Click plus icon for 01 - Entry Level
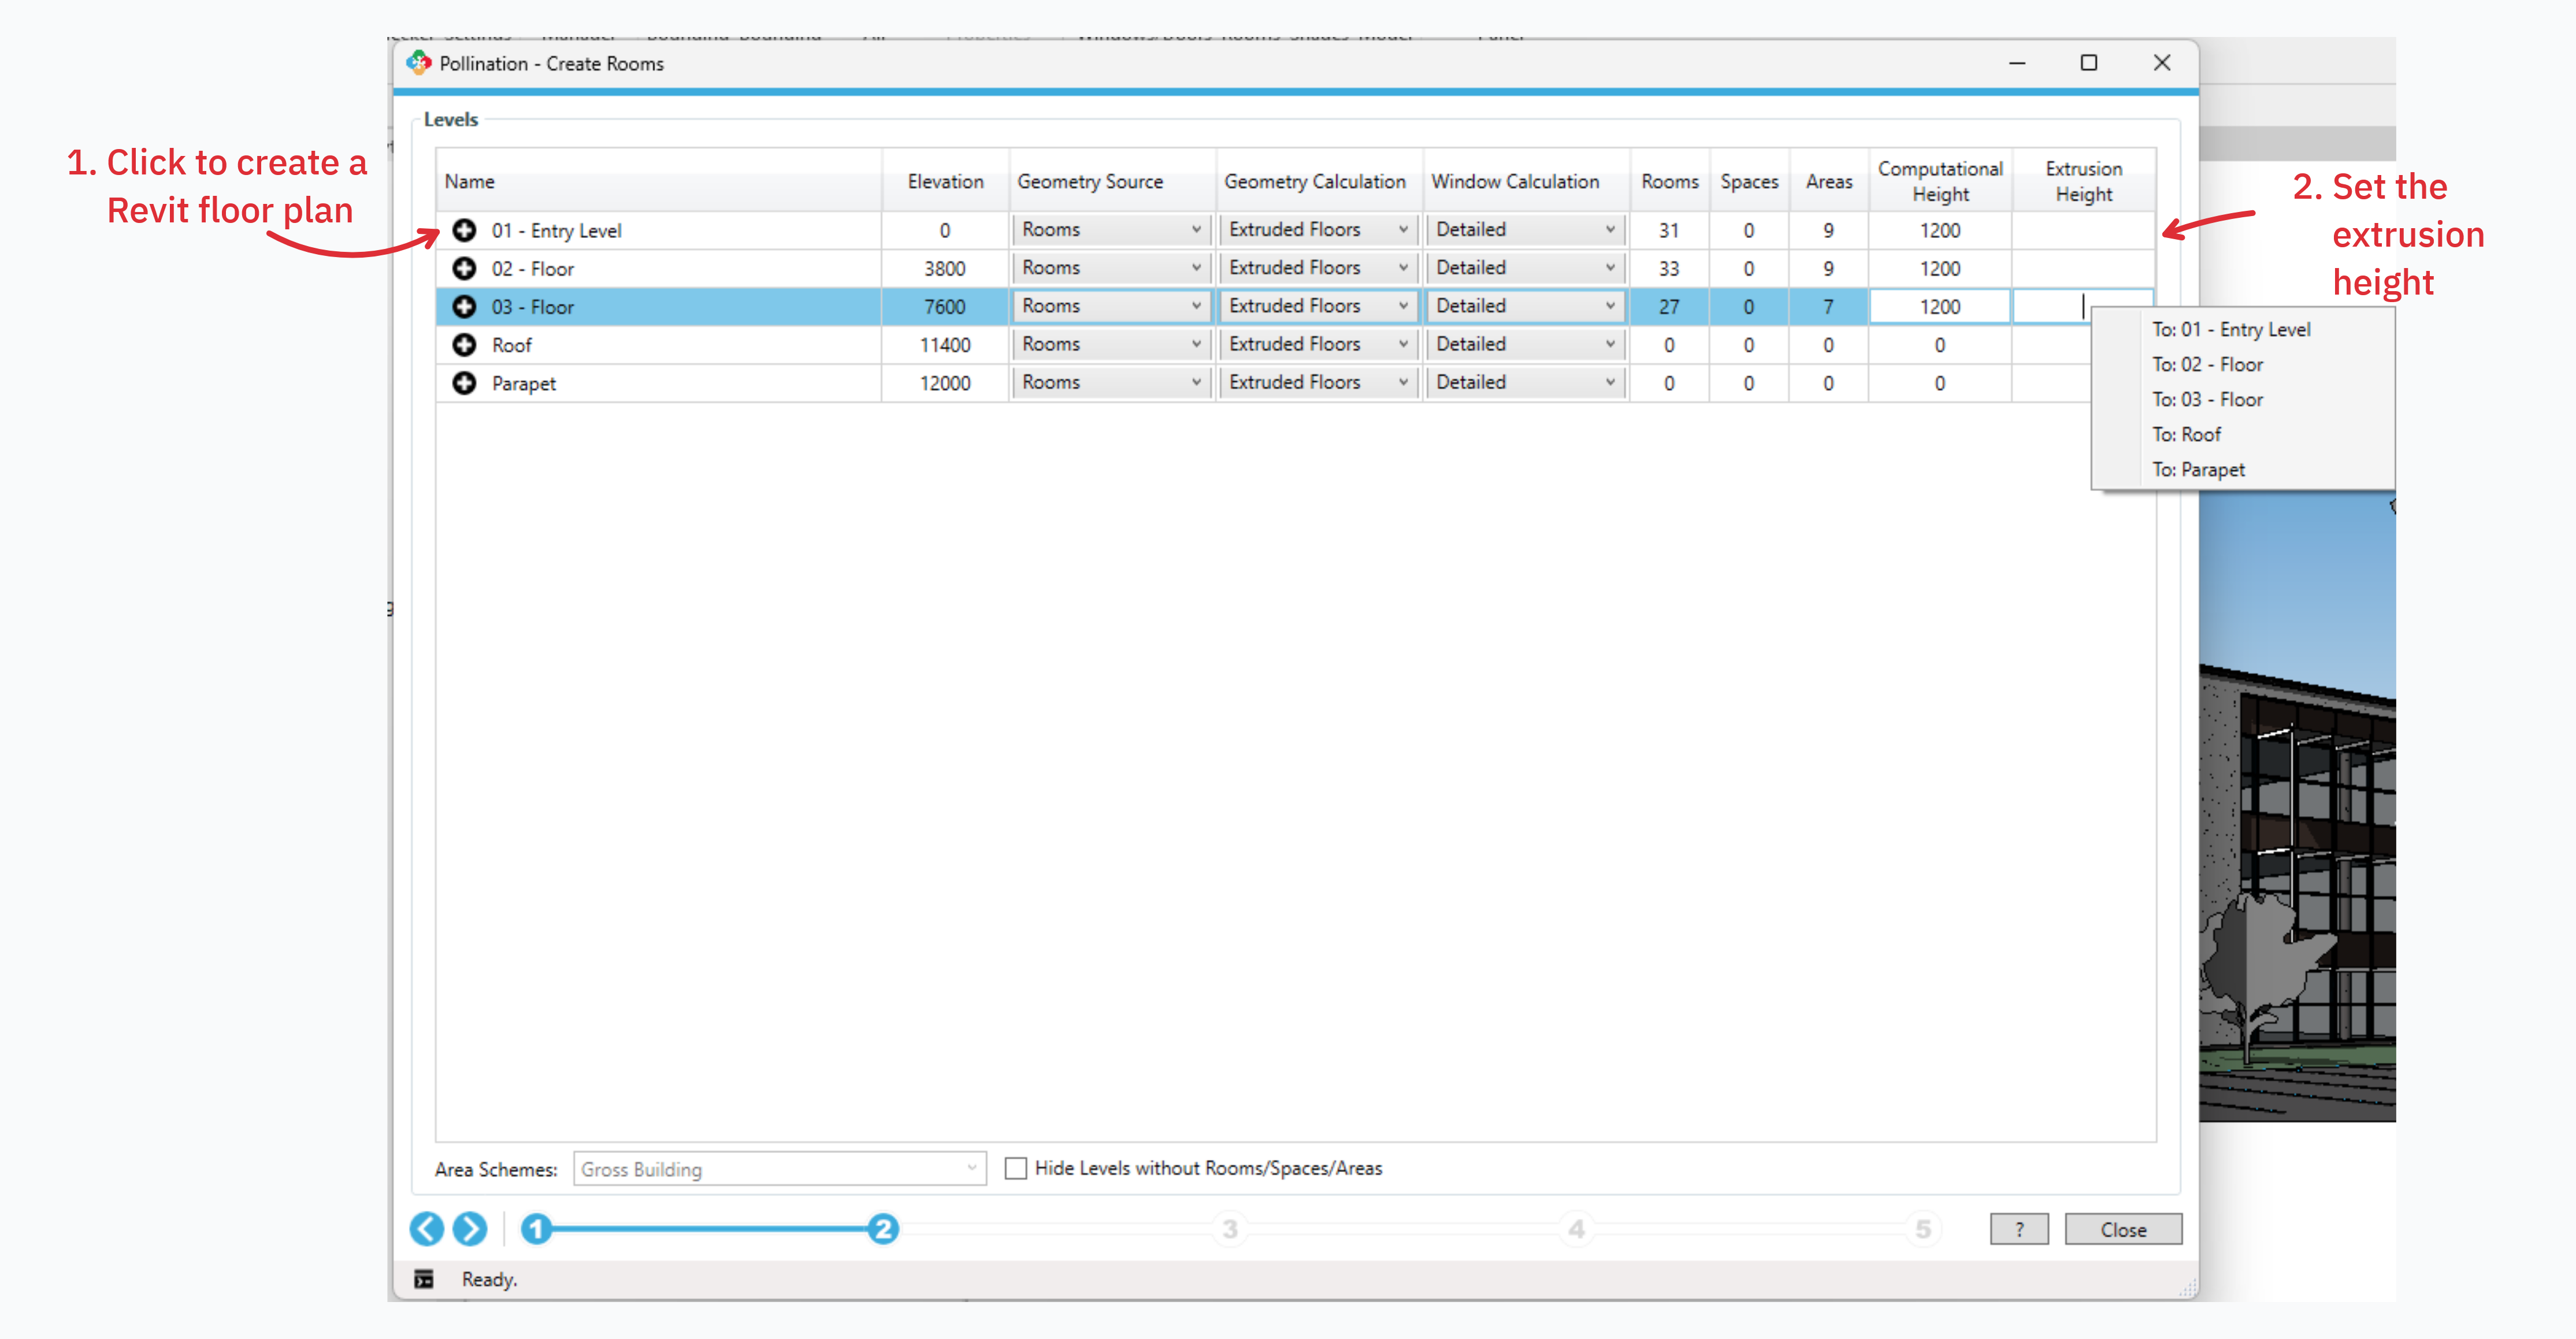 tap(464, 230)
